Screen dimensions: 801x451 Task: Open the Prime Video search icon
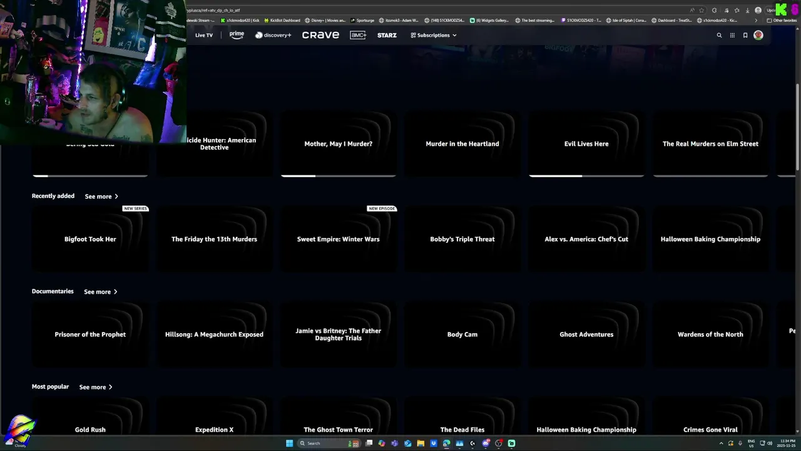(x=719, y=35)
